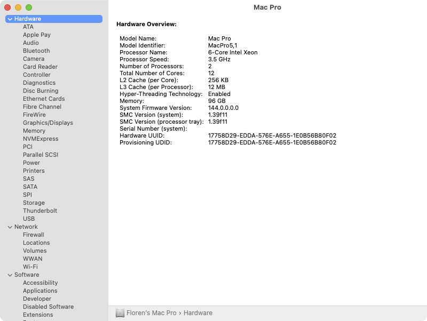Viewport: 427px width, 321px height.
Task: Select the Hardware category row
Action: tap(54, 19)
